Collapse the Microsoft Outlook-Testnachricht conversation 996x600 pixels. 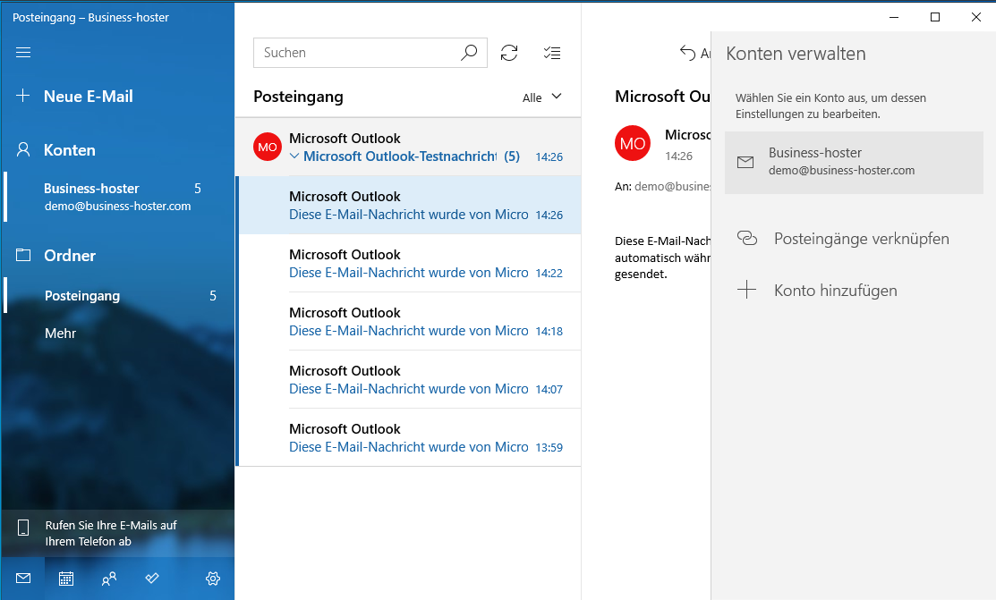click(x=294, y=156)
